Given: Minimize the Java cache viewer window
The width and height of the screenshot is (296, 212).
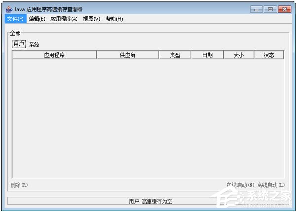Looking at the screenshot, I should (257, 9).
